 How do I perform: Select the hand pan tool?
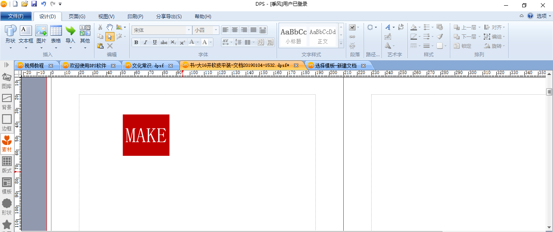110,27
